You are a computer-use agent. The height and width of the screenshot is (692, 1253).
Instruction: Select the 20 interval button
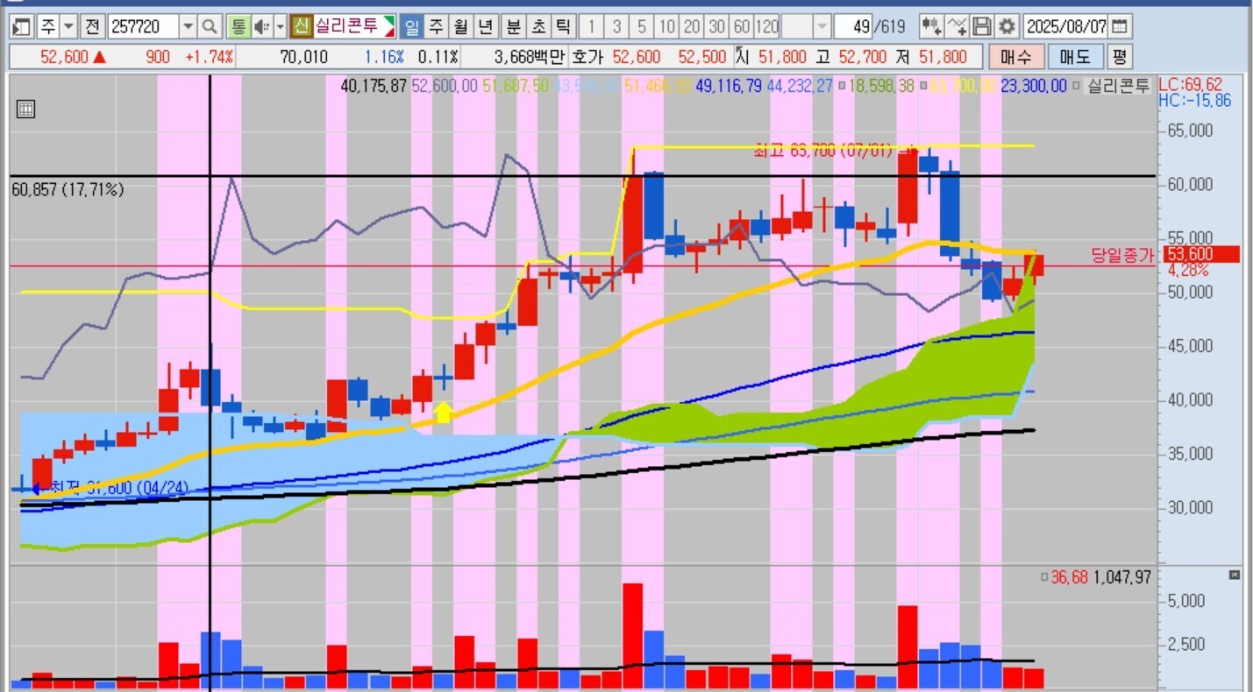tap(693, 26)
